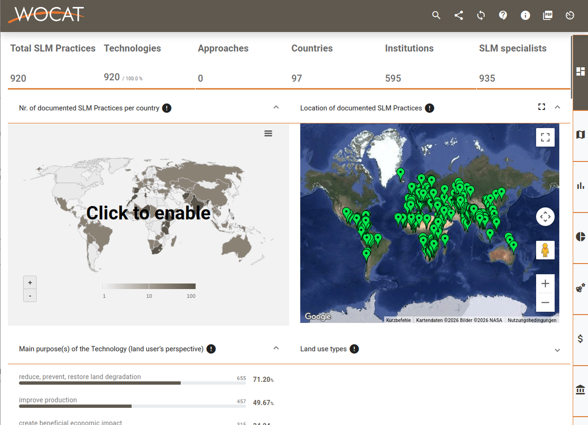Expand the Land use types panel
588x425 pixels.
pos(557,350)
